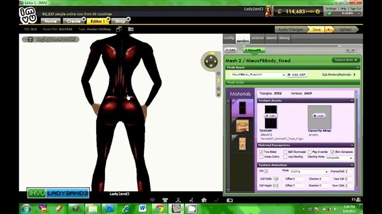The height and width of the screenshot is (214, 382).
Task: Select the second material thumbnail
Action: (x=242, y=125)
